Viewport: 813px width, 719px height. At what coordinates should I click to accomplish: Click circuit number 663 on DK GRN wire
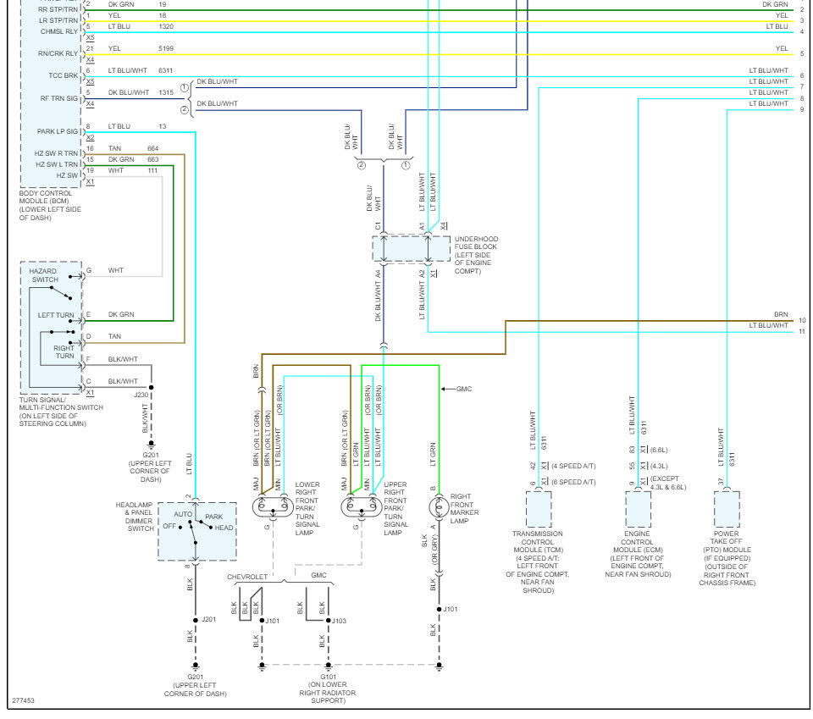tap(153, 160)
